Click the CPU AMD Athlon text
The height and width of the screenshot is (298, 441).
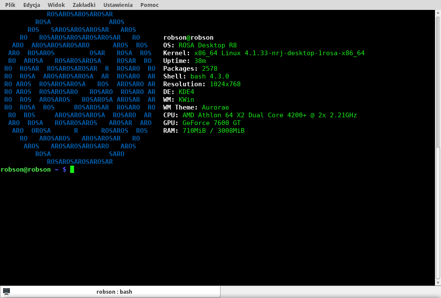click(x=270, y=115)
